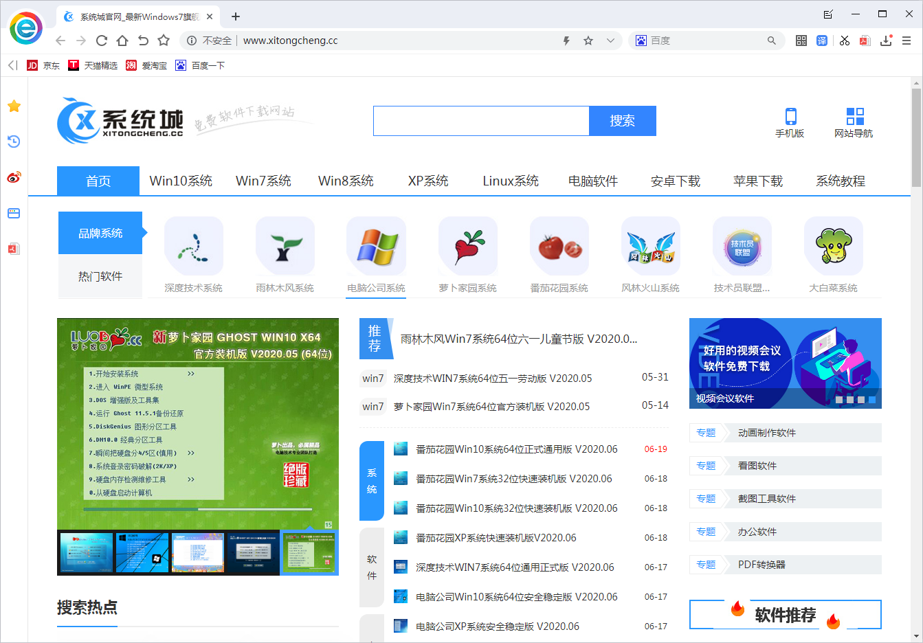
Task: Click the sidebar favorites star
Action: (14, 106)
